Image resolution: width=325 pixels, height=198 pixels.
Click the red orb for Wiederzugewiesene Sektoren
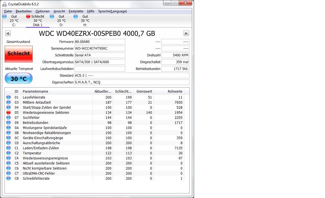(x=8, y=112)
